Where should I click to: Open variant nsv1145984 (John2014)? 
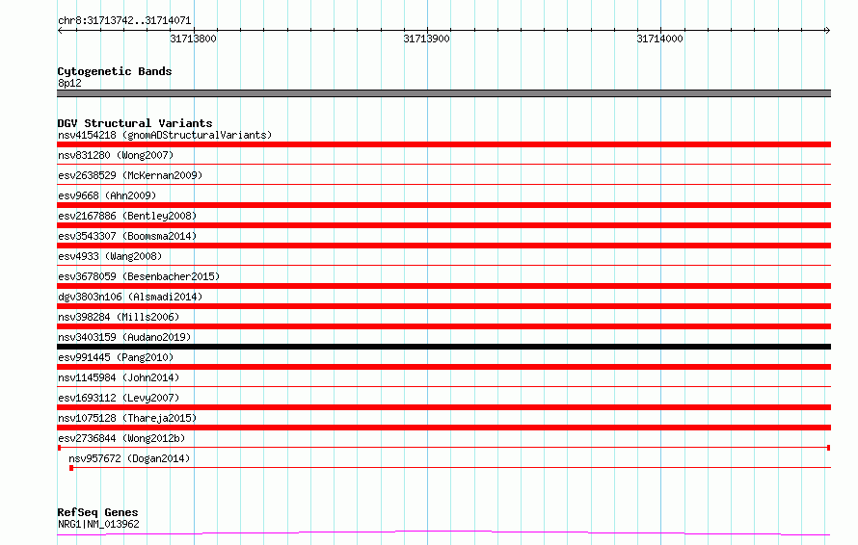pyautogui.click(x=119, y=377)
